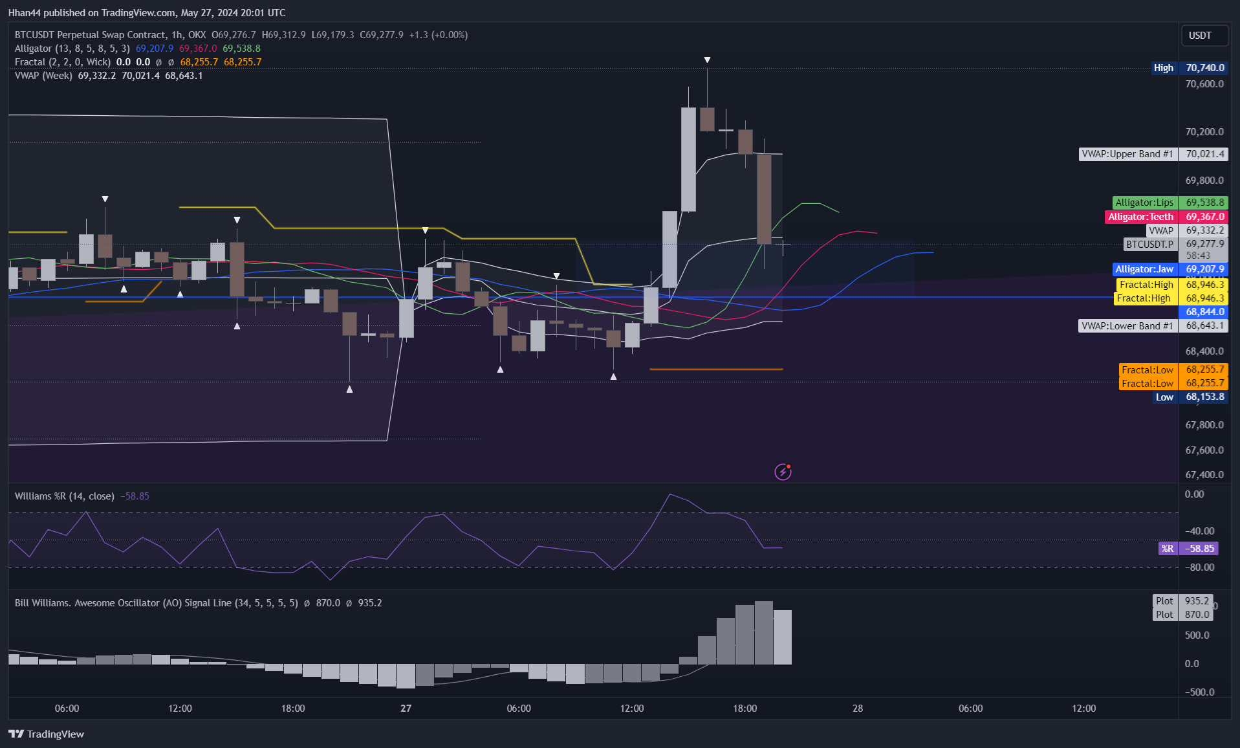Click the Low 68,153.8 price label

1190,397
